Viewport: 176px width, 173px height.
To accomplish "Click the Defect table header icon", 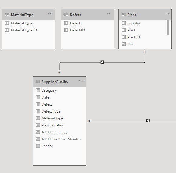I will (66, 15).
